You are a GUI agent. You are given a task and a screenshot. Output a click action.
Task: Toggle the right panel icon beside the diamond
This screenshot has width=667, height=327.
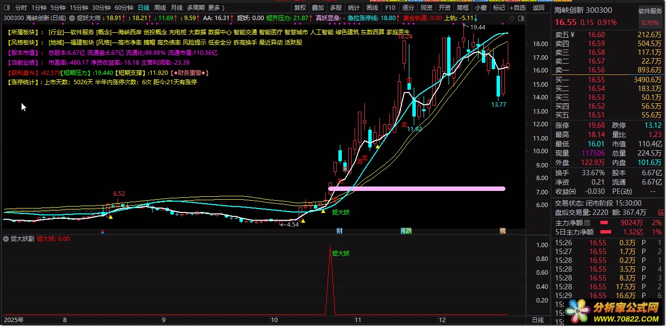(520, 18)
